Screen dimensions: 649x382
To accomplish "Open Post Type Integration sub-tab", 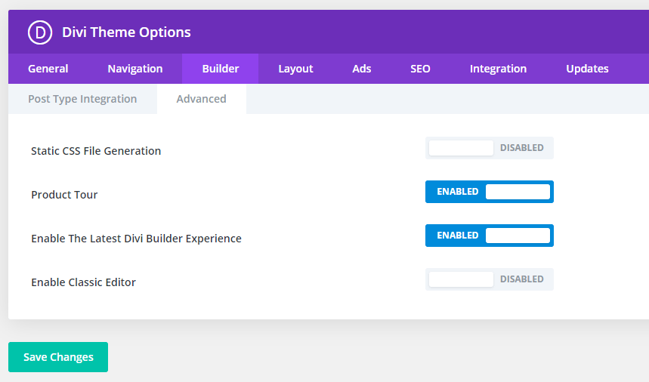I will pyautogui.click(x=82, y=99).
